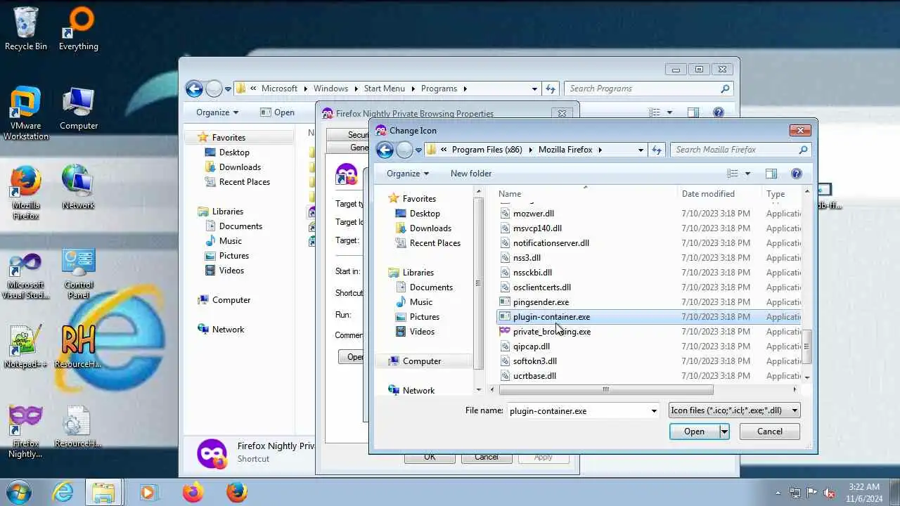Select Program Files (x86) breadcrumb
Viewport: 900px width, 506px height.
pyautogui.click(x=487, y=150)
